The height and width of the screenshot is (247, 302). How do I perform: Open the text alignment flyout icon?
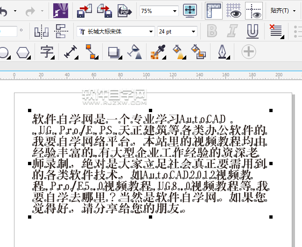coord(277,31)
